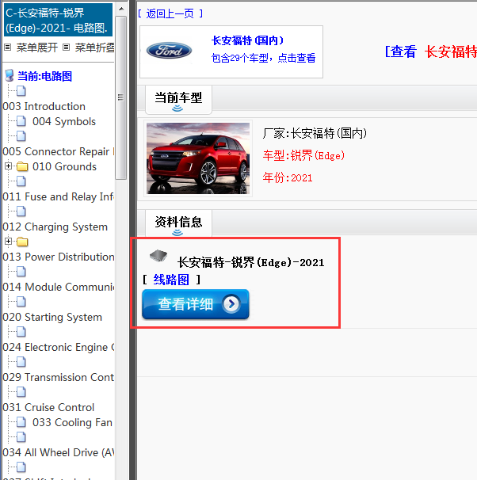477x480 pixels.
Task: Click the folder icon beside 010 Grounds
Action: [x=22, y=166]
